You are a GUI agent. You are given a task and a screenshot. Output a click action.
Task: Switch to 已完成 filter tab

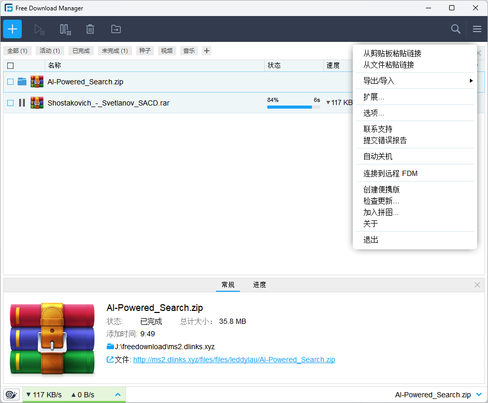(x=81, y=51)
